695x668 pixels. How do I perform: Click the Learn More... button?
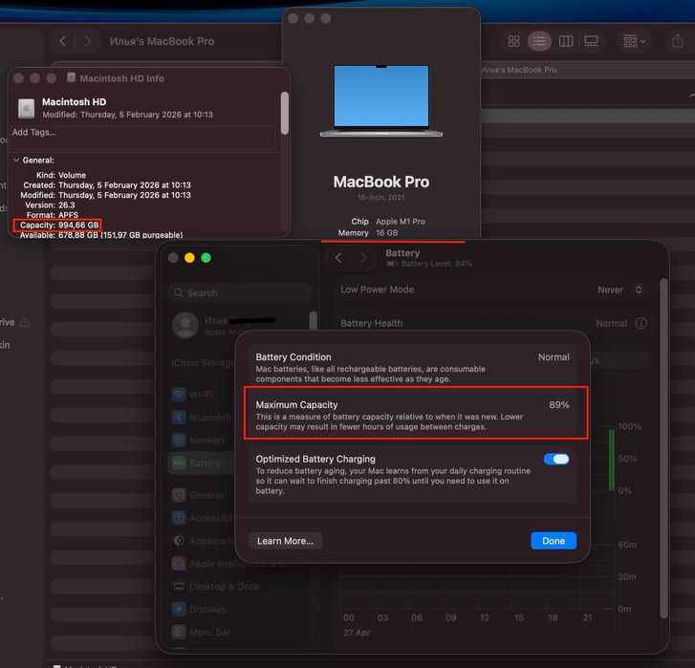pyautogui.click(x=285, y=541)
